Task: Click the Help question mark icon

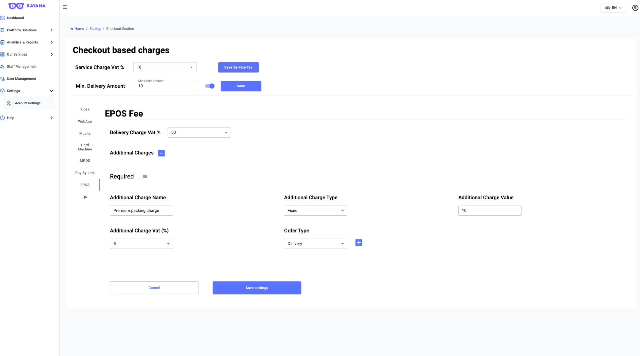Action: (x=3, y=118)
